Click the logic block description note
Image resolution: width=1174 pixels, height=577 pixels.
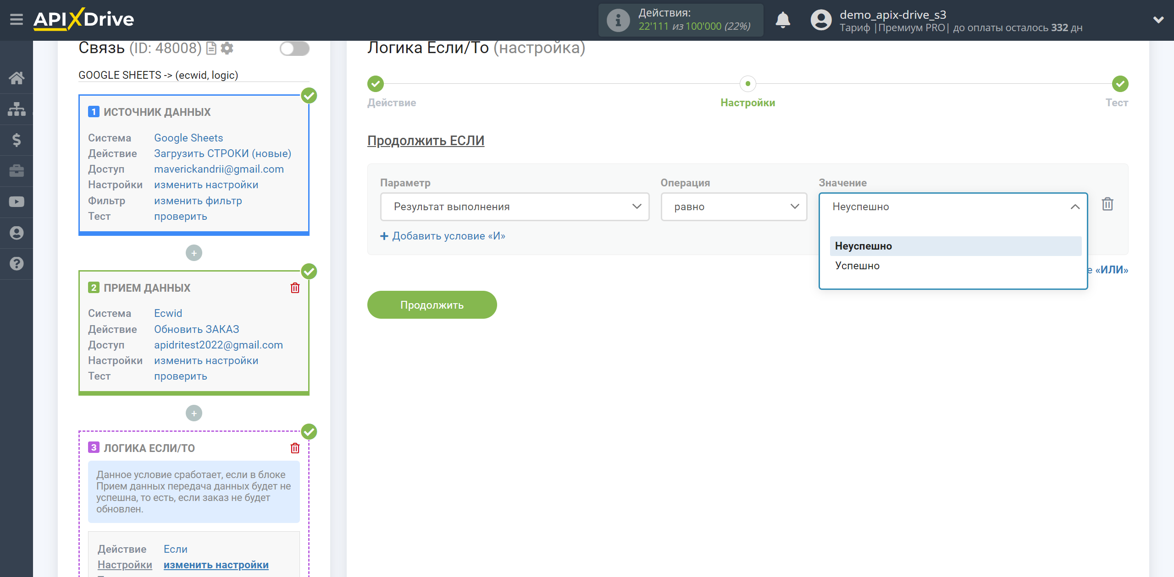coord(194,492)
